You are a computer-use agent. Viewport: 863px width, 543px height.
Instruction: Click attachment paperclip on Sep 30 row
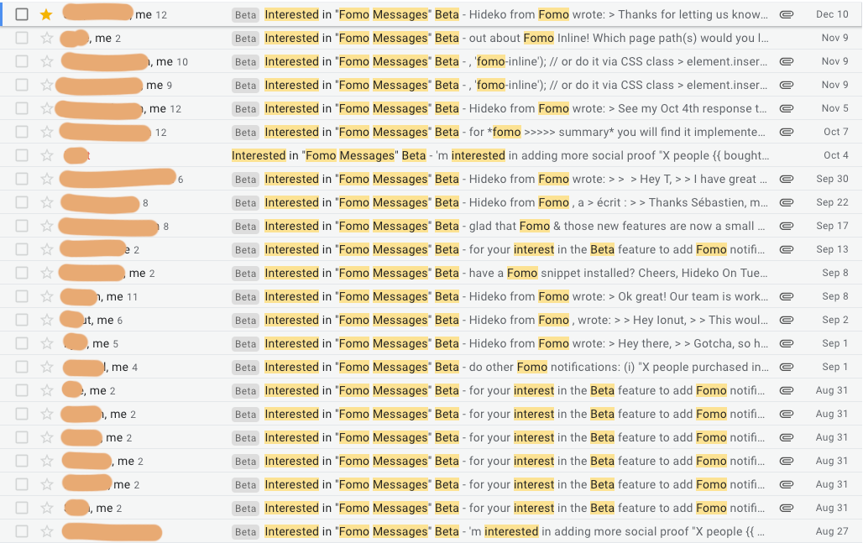click(787, 179)
